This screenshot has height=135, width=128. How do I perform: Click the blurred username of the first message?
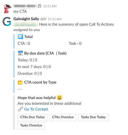[x=25, y=6]
